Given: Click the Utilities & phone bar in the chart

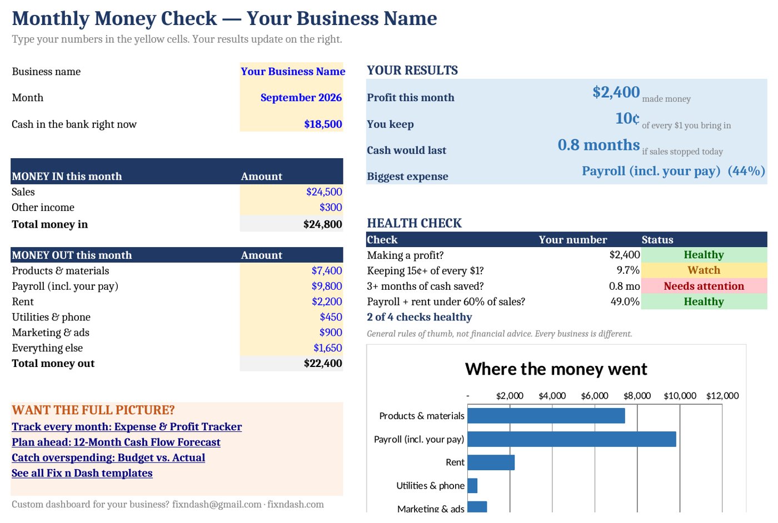Looking at the screenshot, I should tap(472, 486).
